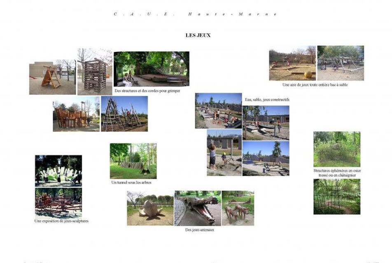Select caption 'Une aire de jeux toute entière bac à sable'
Viewport: 392px width, 263px height.
point(315,85)
